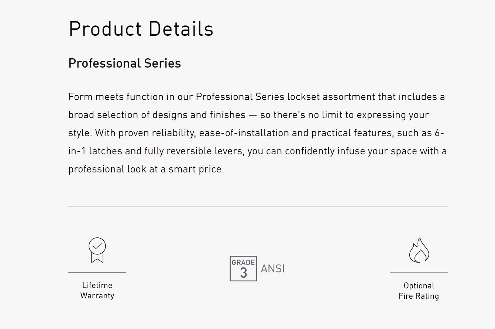This screenshot has width=495, height=329.
Task: Click the flame Fire Rating icon
Action: [x=419, y=250]
